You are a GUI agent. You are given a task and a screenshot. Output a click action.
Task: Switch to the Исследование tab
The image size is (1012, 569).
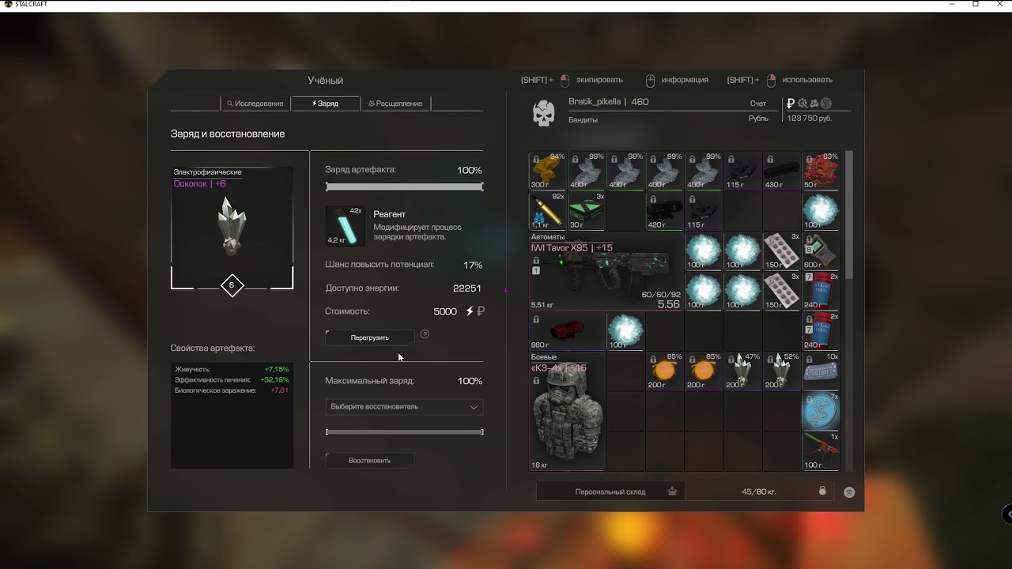[x=255, y=104]
